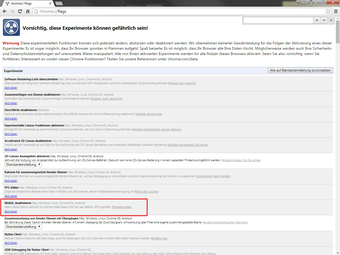Screen dimensions: 340x255
Task: Open Render-Ebenen mit Übergängen Standardeinstellung dropdown
Action: [x=23, y=227]
